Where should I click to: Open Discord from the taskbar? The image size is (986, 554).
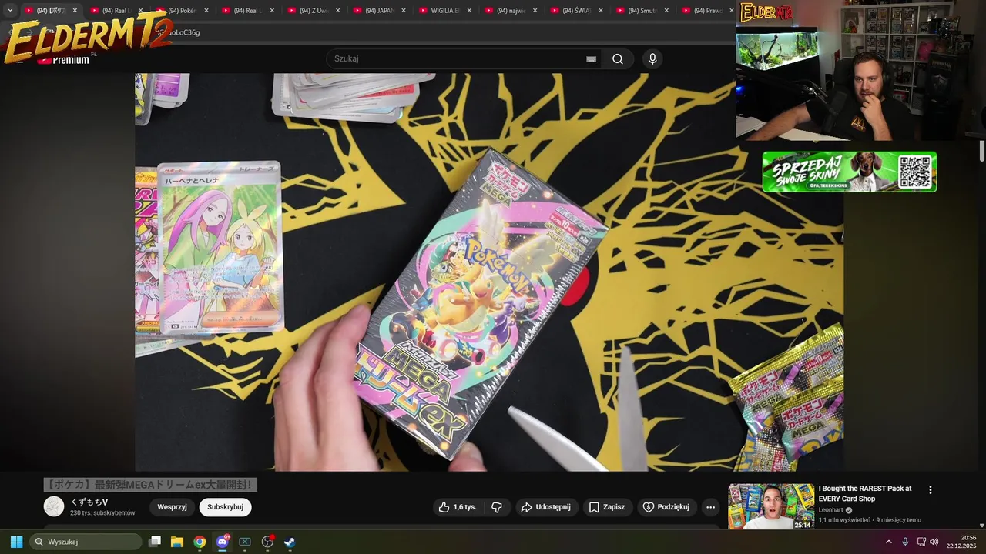pos(223,542)
